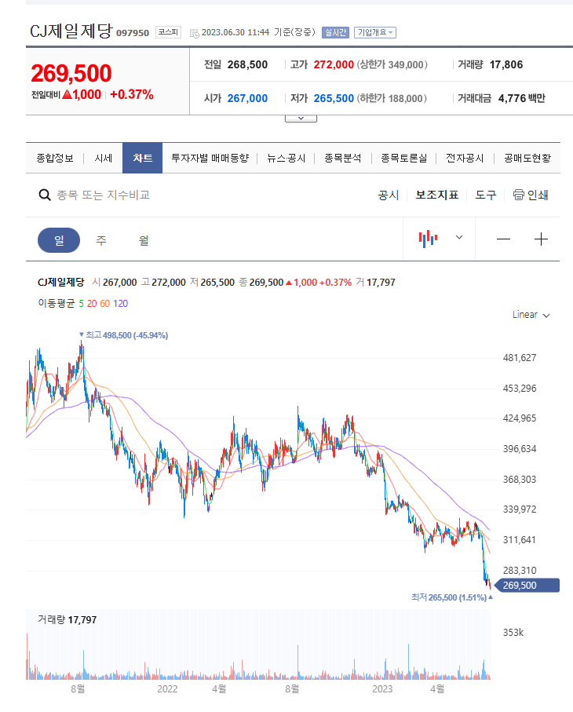The width and height of the screenshot is (573, 712).
Task: Toggle the 120-day moving average
Action: (120, 303)
